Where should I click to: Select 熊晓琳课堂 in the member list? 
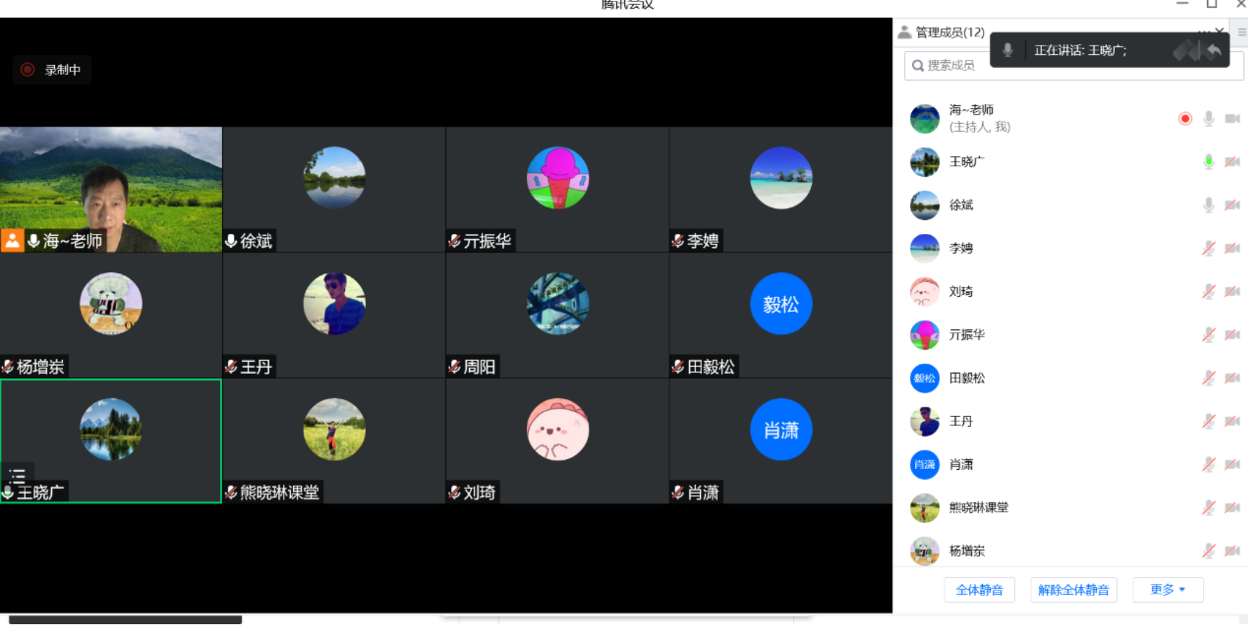click(978, 507)
